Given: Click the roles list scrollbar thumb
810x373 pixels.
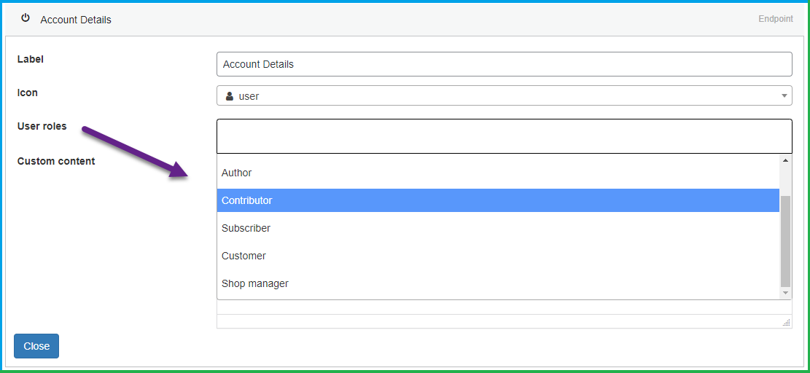Looking at the screenshot, I should 785,240.
